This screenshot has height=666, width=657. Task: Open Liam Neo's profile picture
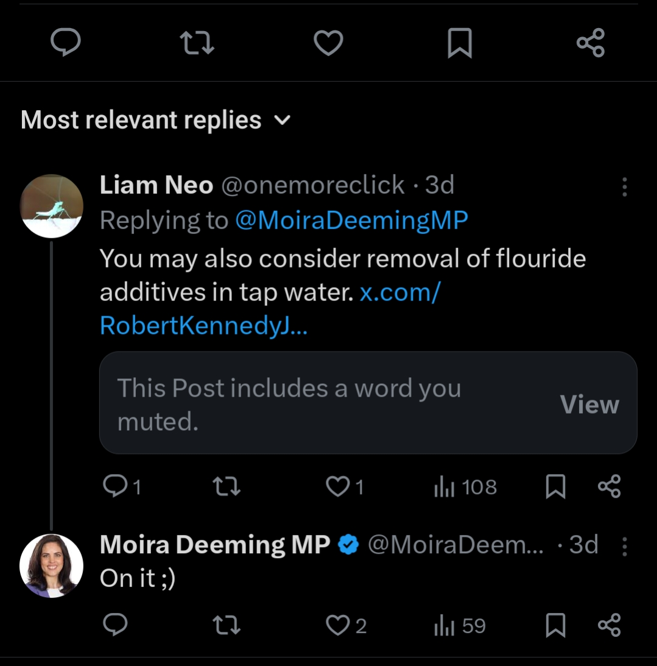coord(52,205)
